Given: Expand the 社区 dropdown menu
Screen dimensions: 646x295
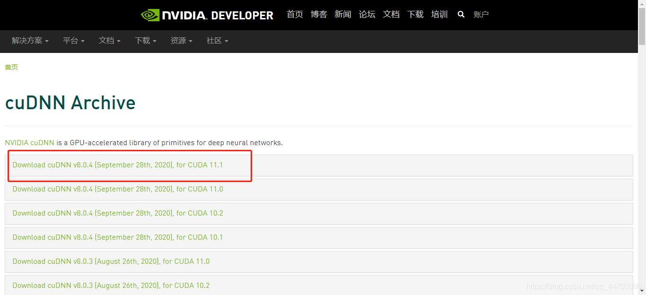Looking at the screenshot, I should pos(217,41).
